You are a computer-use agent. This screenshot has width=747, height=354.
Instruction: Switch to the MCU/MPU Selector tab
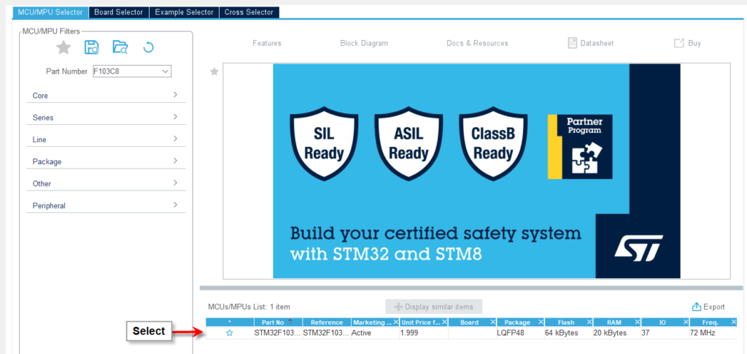(x=50, y=12)
